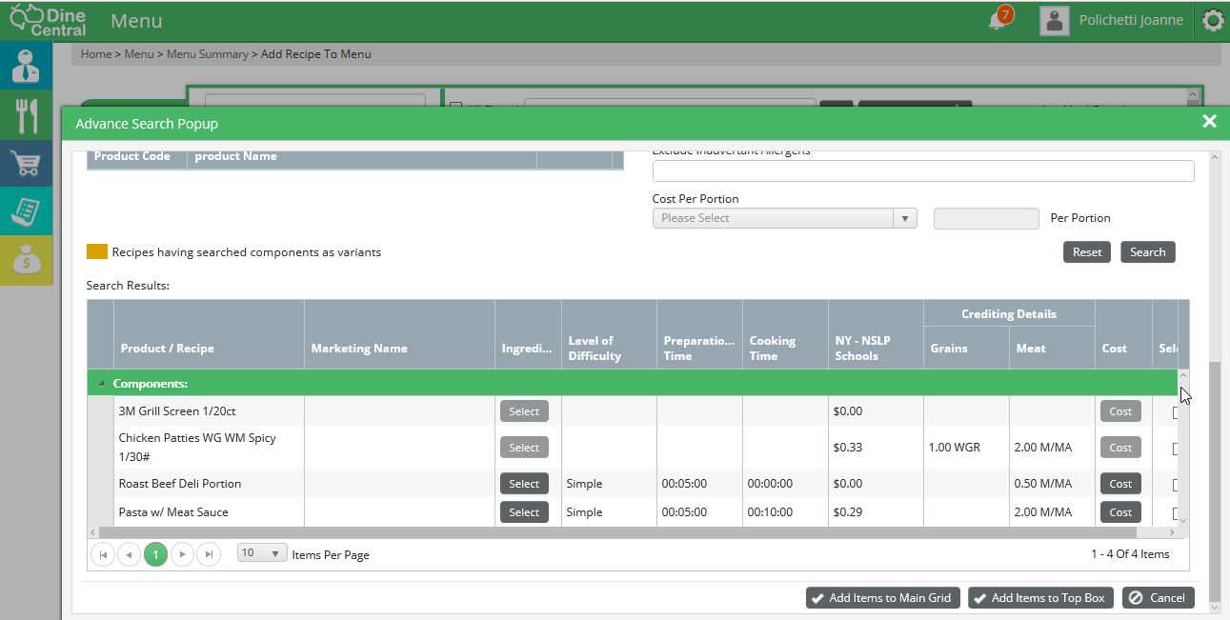Open the shopping cart sidebar icon
The height and width of the screenshot is (620, 1230).
point(27,164)
